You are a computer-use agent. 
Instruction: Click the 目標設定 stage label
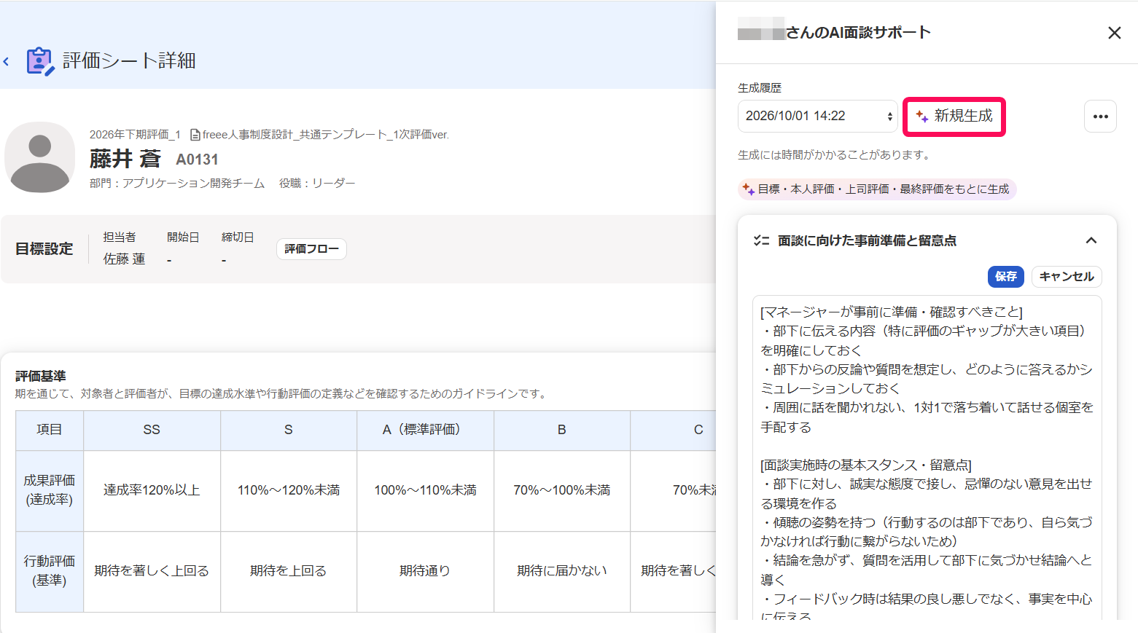coord(44,249)
